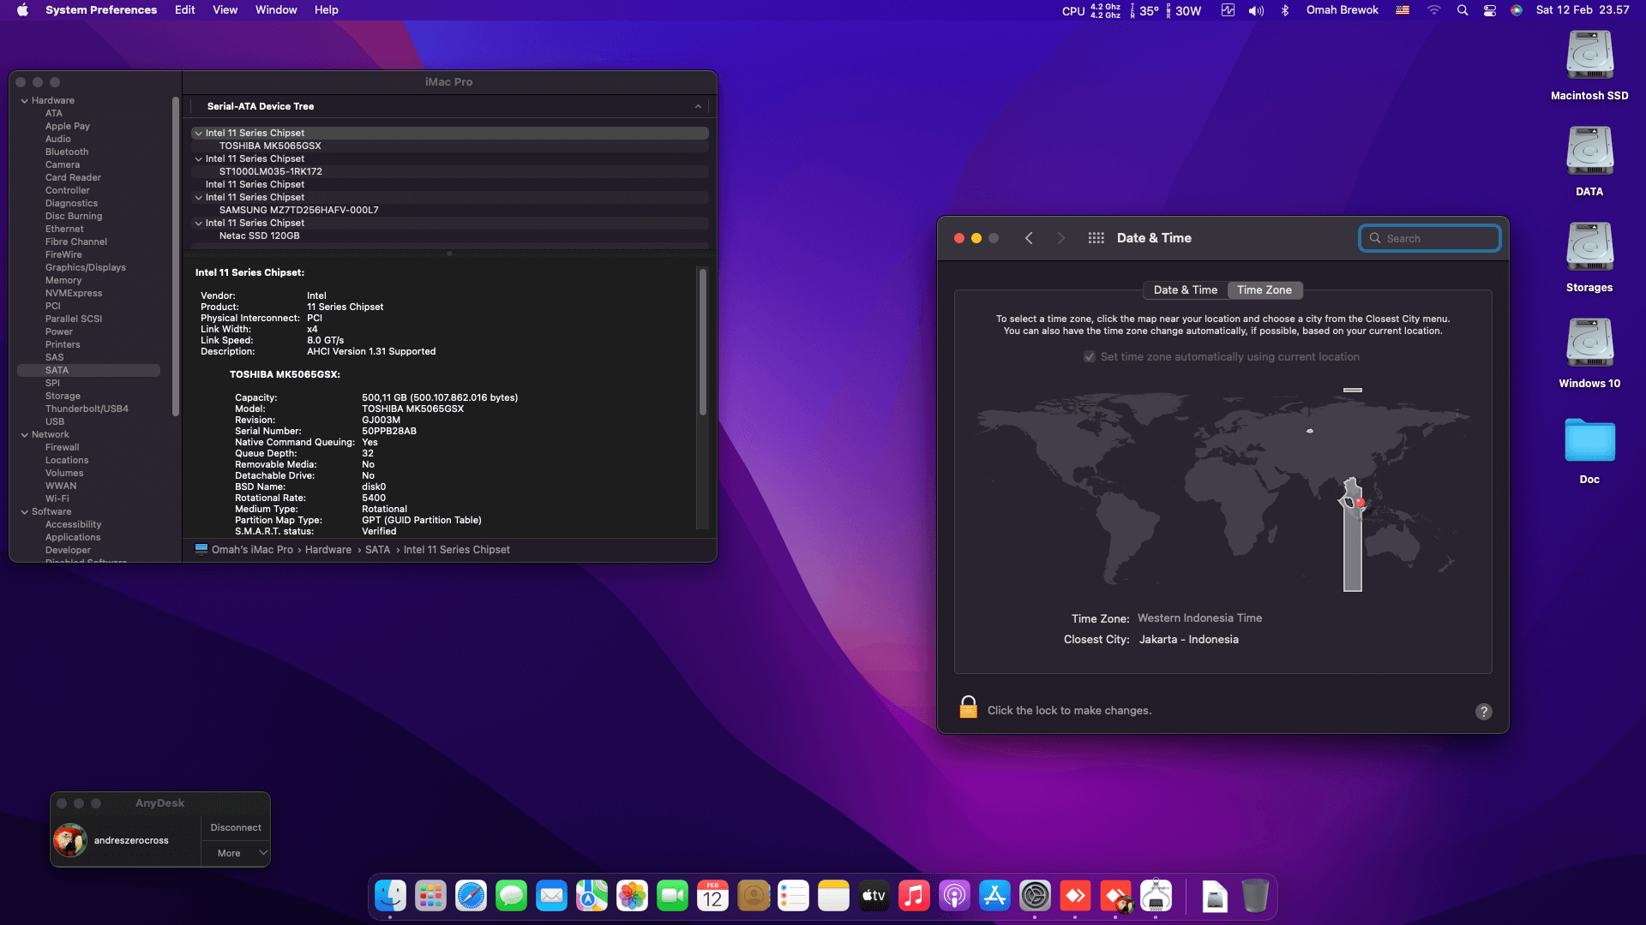The width and height of the screenshot is (1646, 925).
Task: Open Photos from the dock
Action: (x=632, y=896)
